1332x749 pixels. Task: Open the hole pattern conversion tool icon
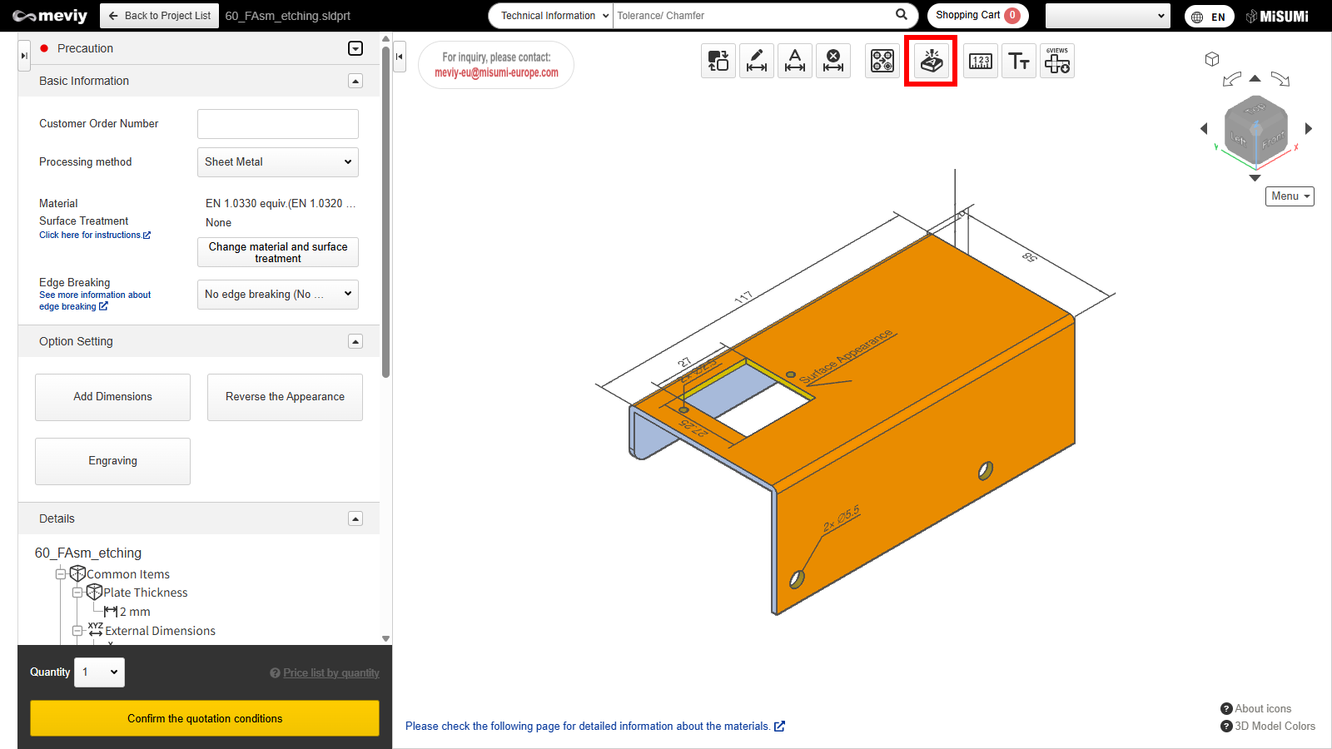882,61
